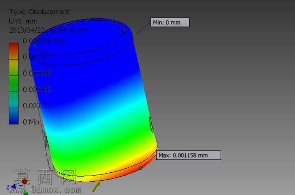Click the 0.000232 legend value
Screen dimensions: 295x195
37,106
